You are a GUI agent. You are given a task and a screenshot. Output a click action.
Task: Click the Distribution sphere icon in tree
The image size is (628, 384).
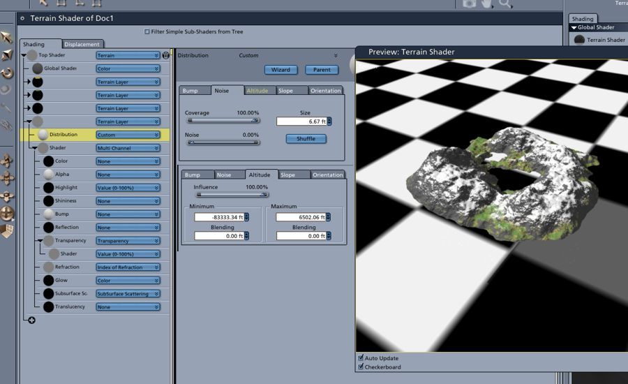point(43,135)
